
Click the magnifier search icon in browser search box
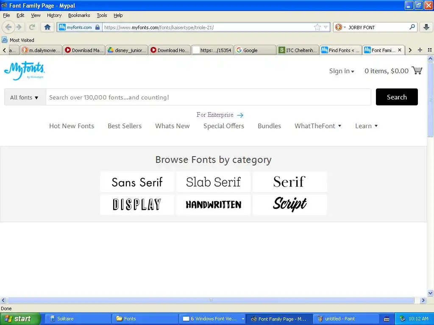[x=412, y=27]
